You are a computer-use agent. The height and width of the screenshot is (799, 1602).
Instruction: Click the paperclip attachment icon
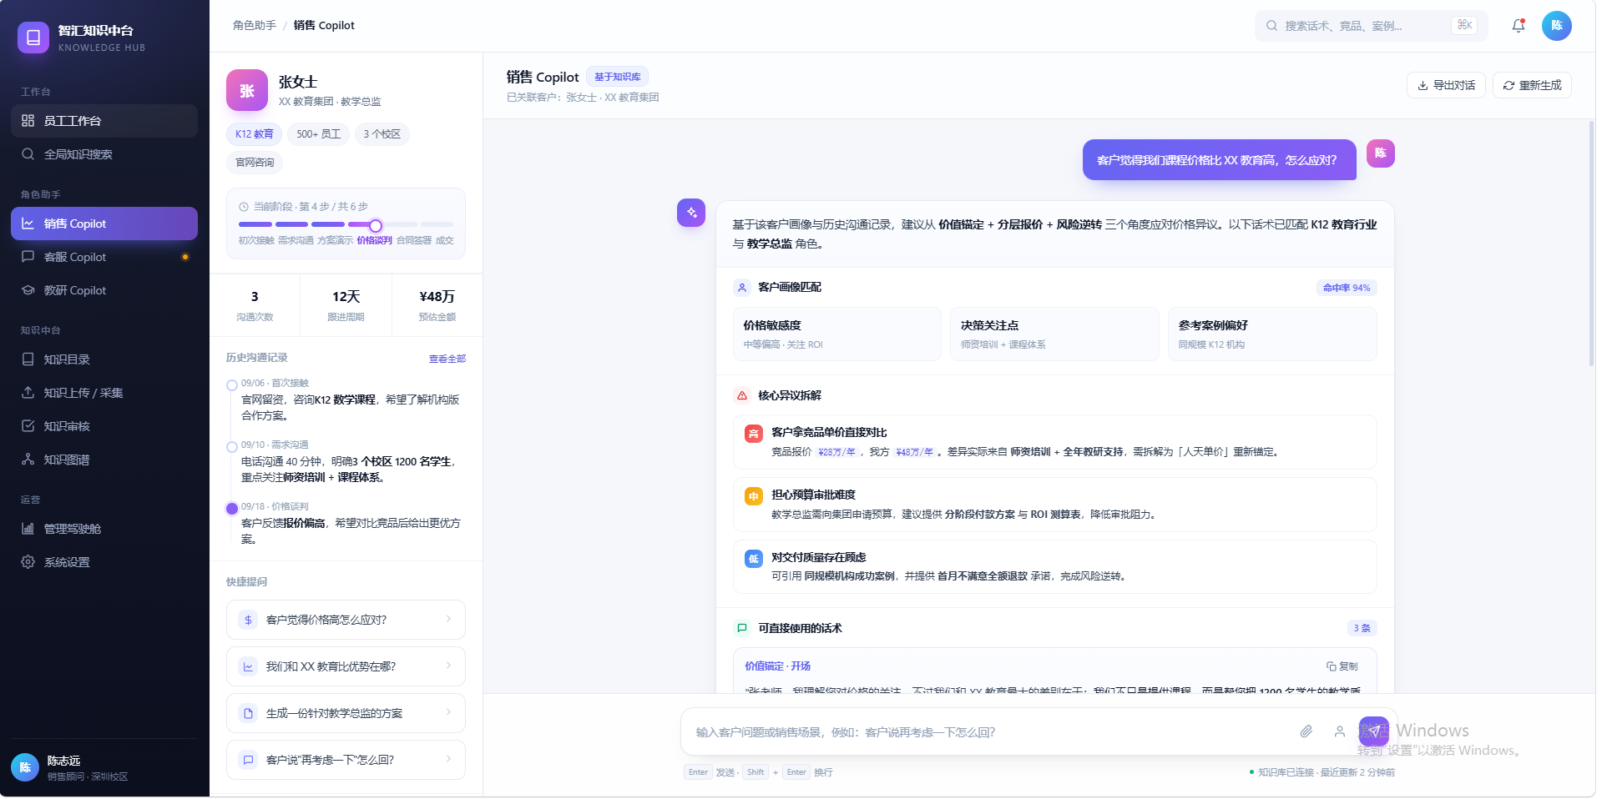pos(1306,731)
